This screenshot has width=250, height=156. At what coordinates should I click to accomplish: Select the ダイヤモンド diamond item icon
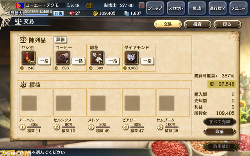(x=131, y=58)
